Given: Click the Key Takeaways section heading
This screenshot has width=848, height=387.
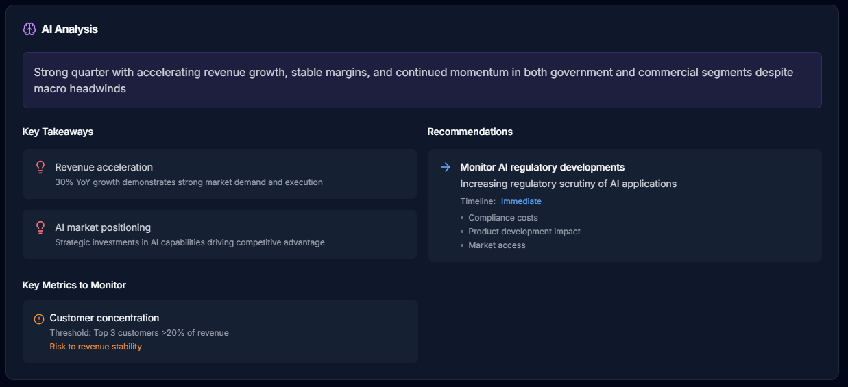Looking at the screenshot, I should pos(58,132).
